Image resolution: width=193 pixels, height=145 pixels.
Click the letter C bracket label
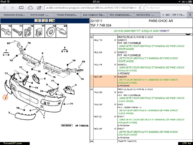[76, 85]
